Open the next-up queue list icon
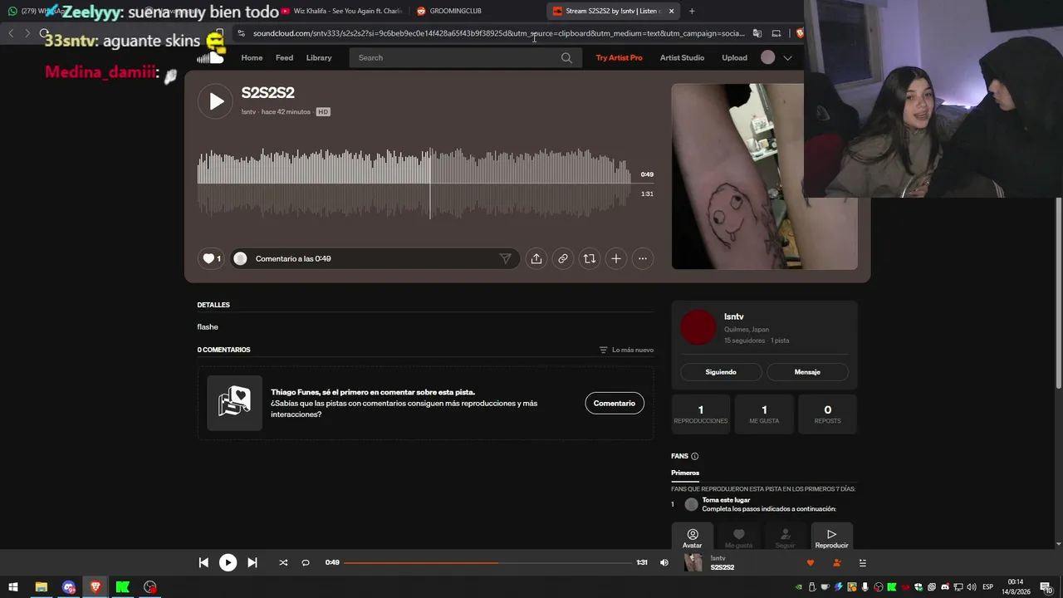The width and height of the screenshot is (1063, 598). point(862,562)
